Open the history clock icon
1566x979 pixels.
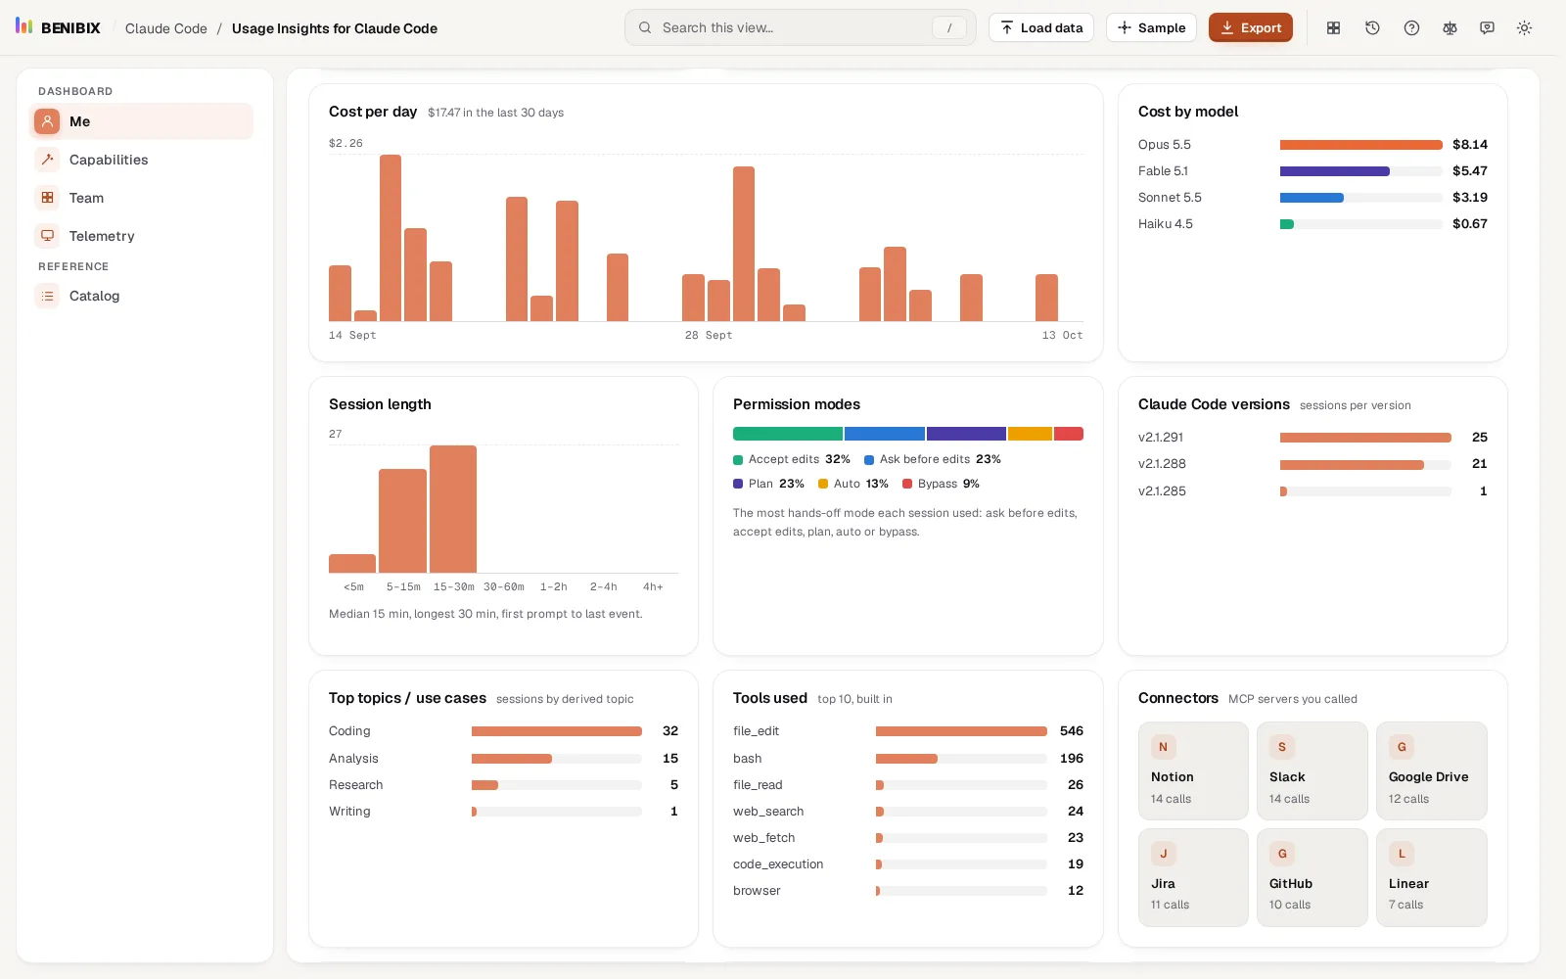(x=1372, y=27)
